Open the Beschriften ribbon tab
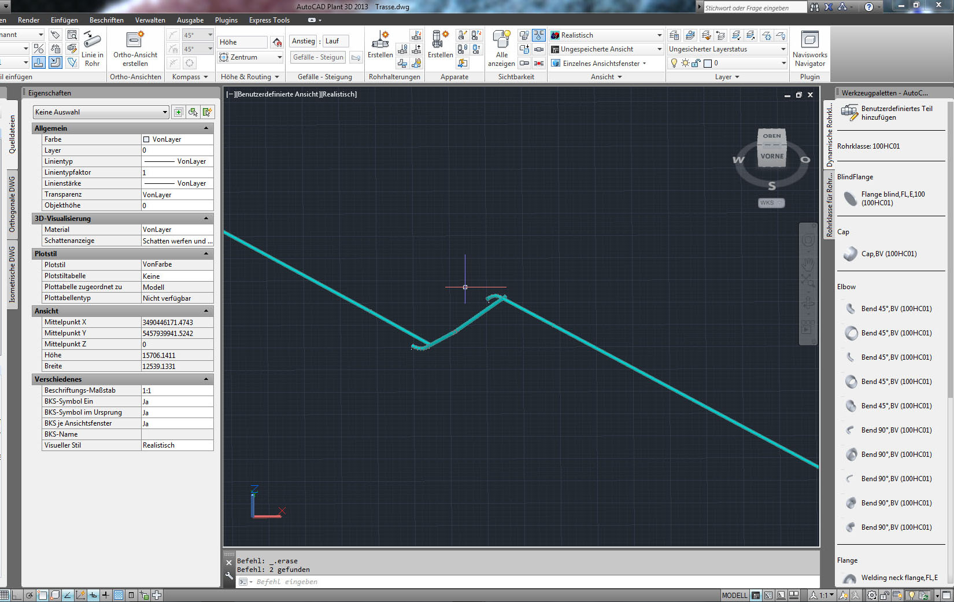 point(106,20)
